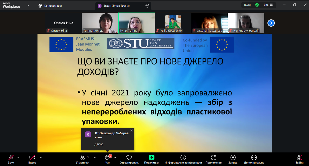Show next participants with blue arrow

coord(271,23)
